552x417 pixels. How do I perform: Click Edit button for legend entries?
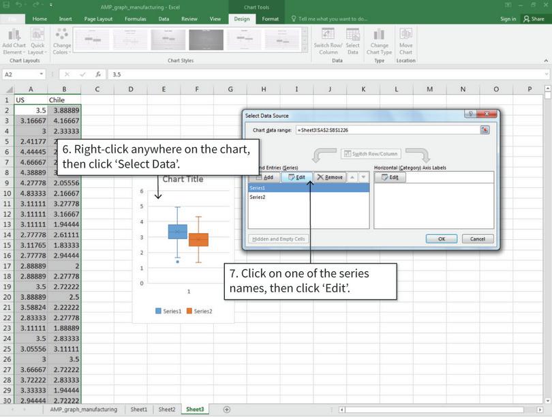coord(296,177)
